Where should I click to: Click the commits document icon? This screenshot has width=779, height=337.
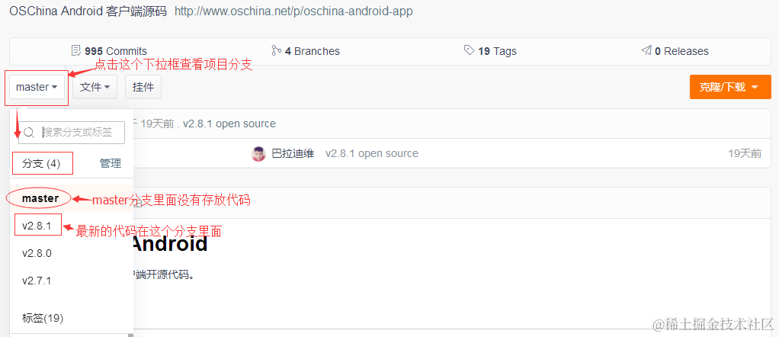[x=76, y=50]
